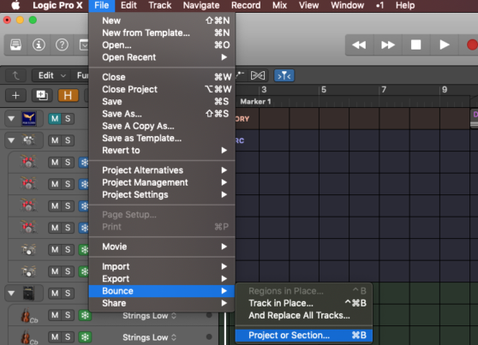Open the Inspector info icon

tap(39, 45)
